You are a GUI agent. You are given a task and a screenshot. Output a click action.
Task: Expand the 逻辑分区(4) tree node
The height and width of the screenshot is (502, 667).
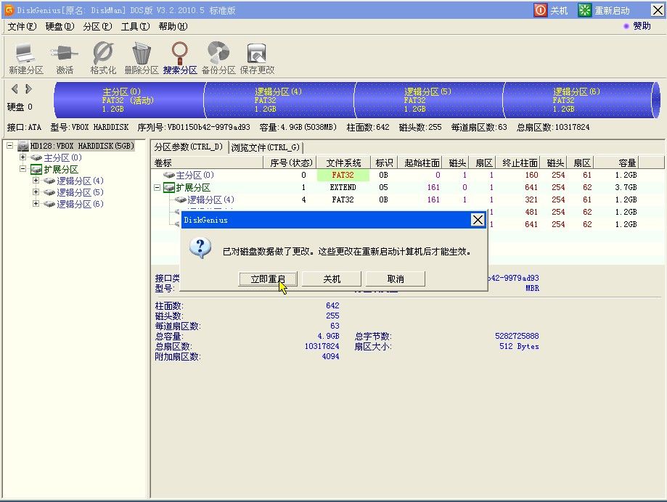tap(36, 181)
